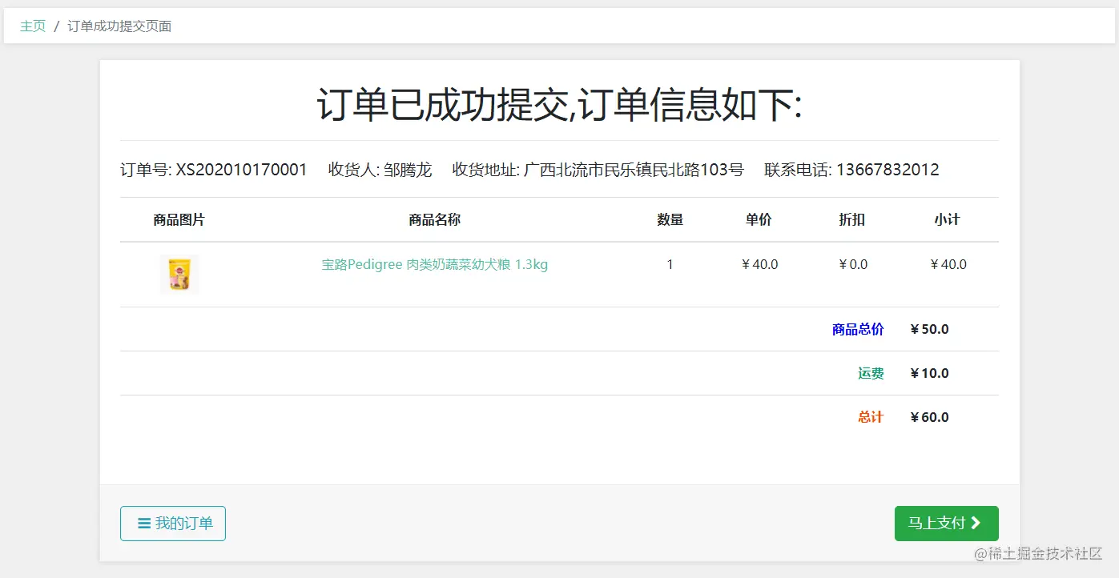Image resolution: width=1119 pixels, height=578 pixels.
Task: Click the order number XS202010170001
Action: point(242,170)
